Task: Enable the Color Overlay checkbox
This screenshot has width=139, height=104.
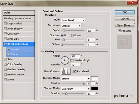Action: tap(6, 64)
